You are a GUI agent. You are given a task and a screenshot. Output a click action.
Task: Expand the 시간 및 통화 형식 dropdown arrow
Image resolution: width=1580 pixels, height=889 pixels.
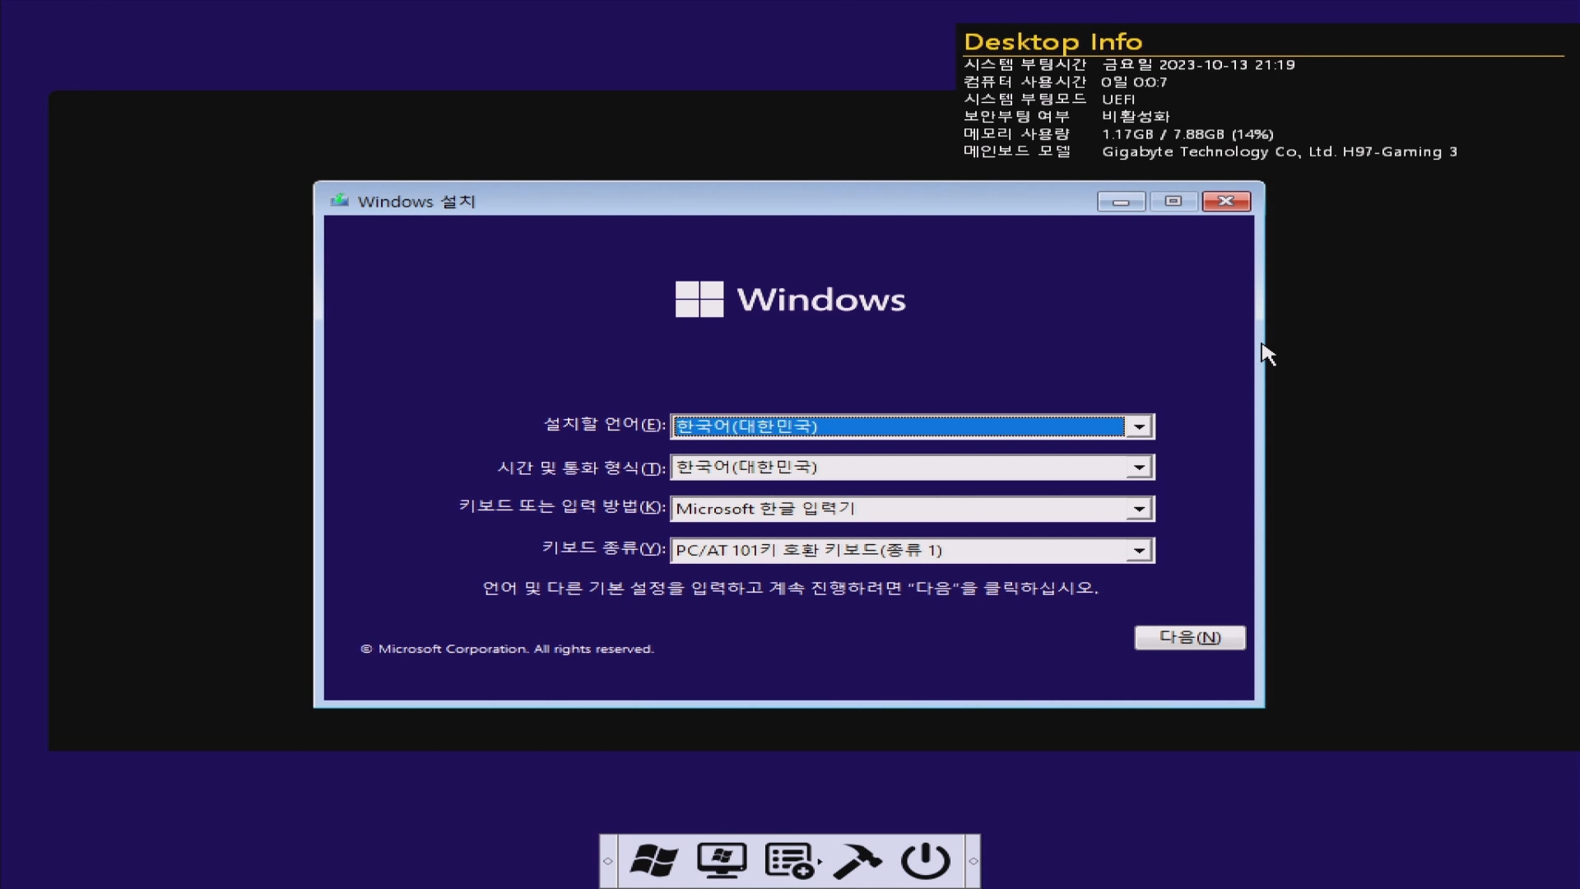pyautogui.click(x=1139, y=468)
